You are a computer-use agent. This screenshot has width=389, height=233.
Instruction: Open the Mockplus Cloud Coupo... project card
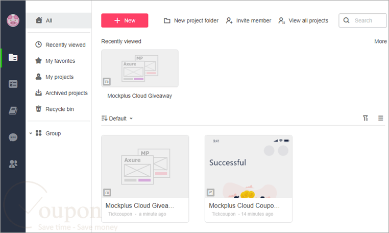coord(248,179)
